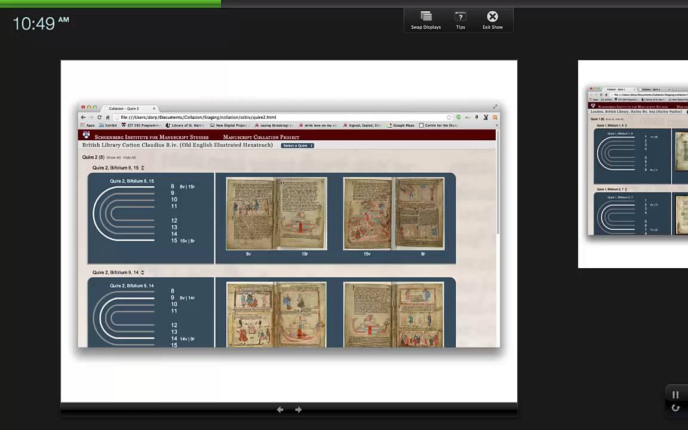Select the next slide preview thumbnail

(632, 164)
